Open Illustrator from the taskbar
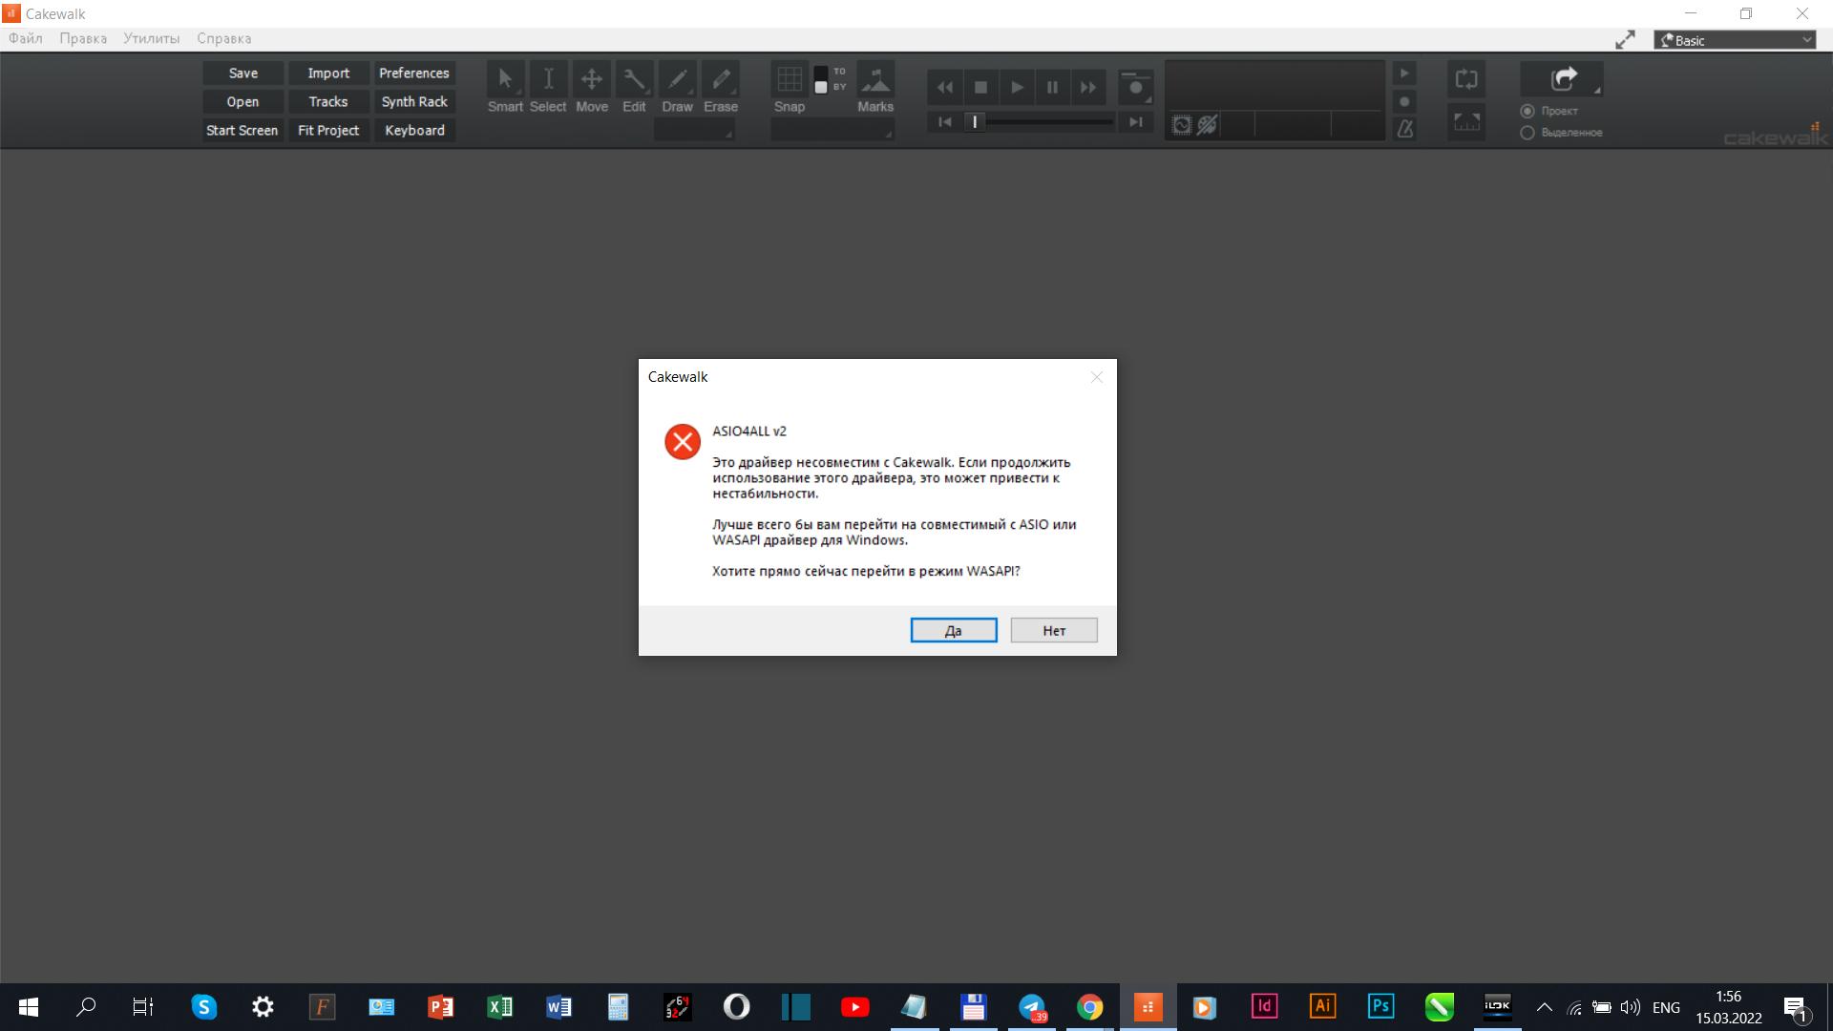This screenshot has width=1833, height=1031. (1322, 1006)
